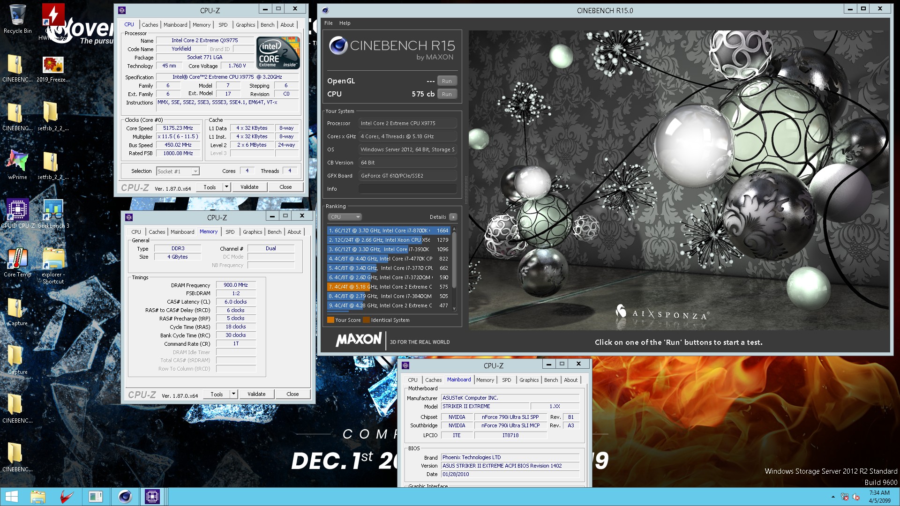Open the Cinebench Help menu
The width and height of the screenshot is (900, 506).
pyautogui.click(x=345, y=23)
